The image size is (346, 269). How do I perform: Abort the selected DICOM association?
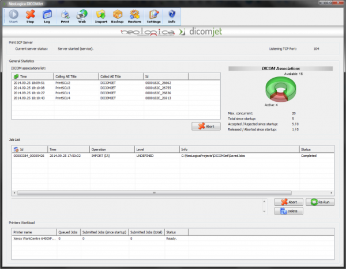(206, 126)
